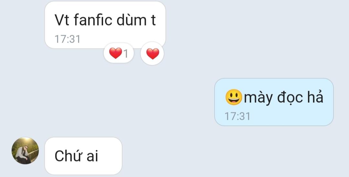Select the 'mày đọc hả' blue message bubble
349x177 pixels.
point(274,102)
